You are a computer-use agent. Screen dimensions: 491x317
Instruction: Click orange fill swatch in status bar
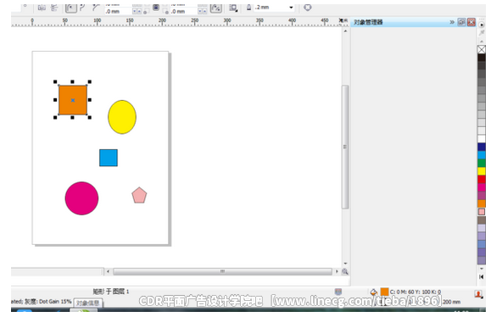(x=384, y=292)
